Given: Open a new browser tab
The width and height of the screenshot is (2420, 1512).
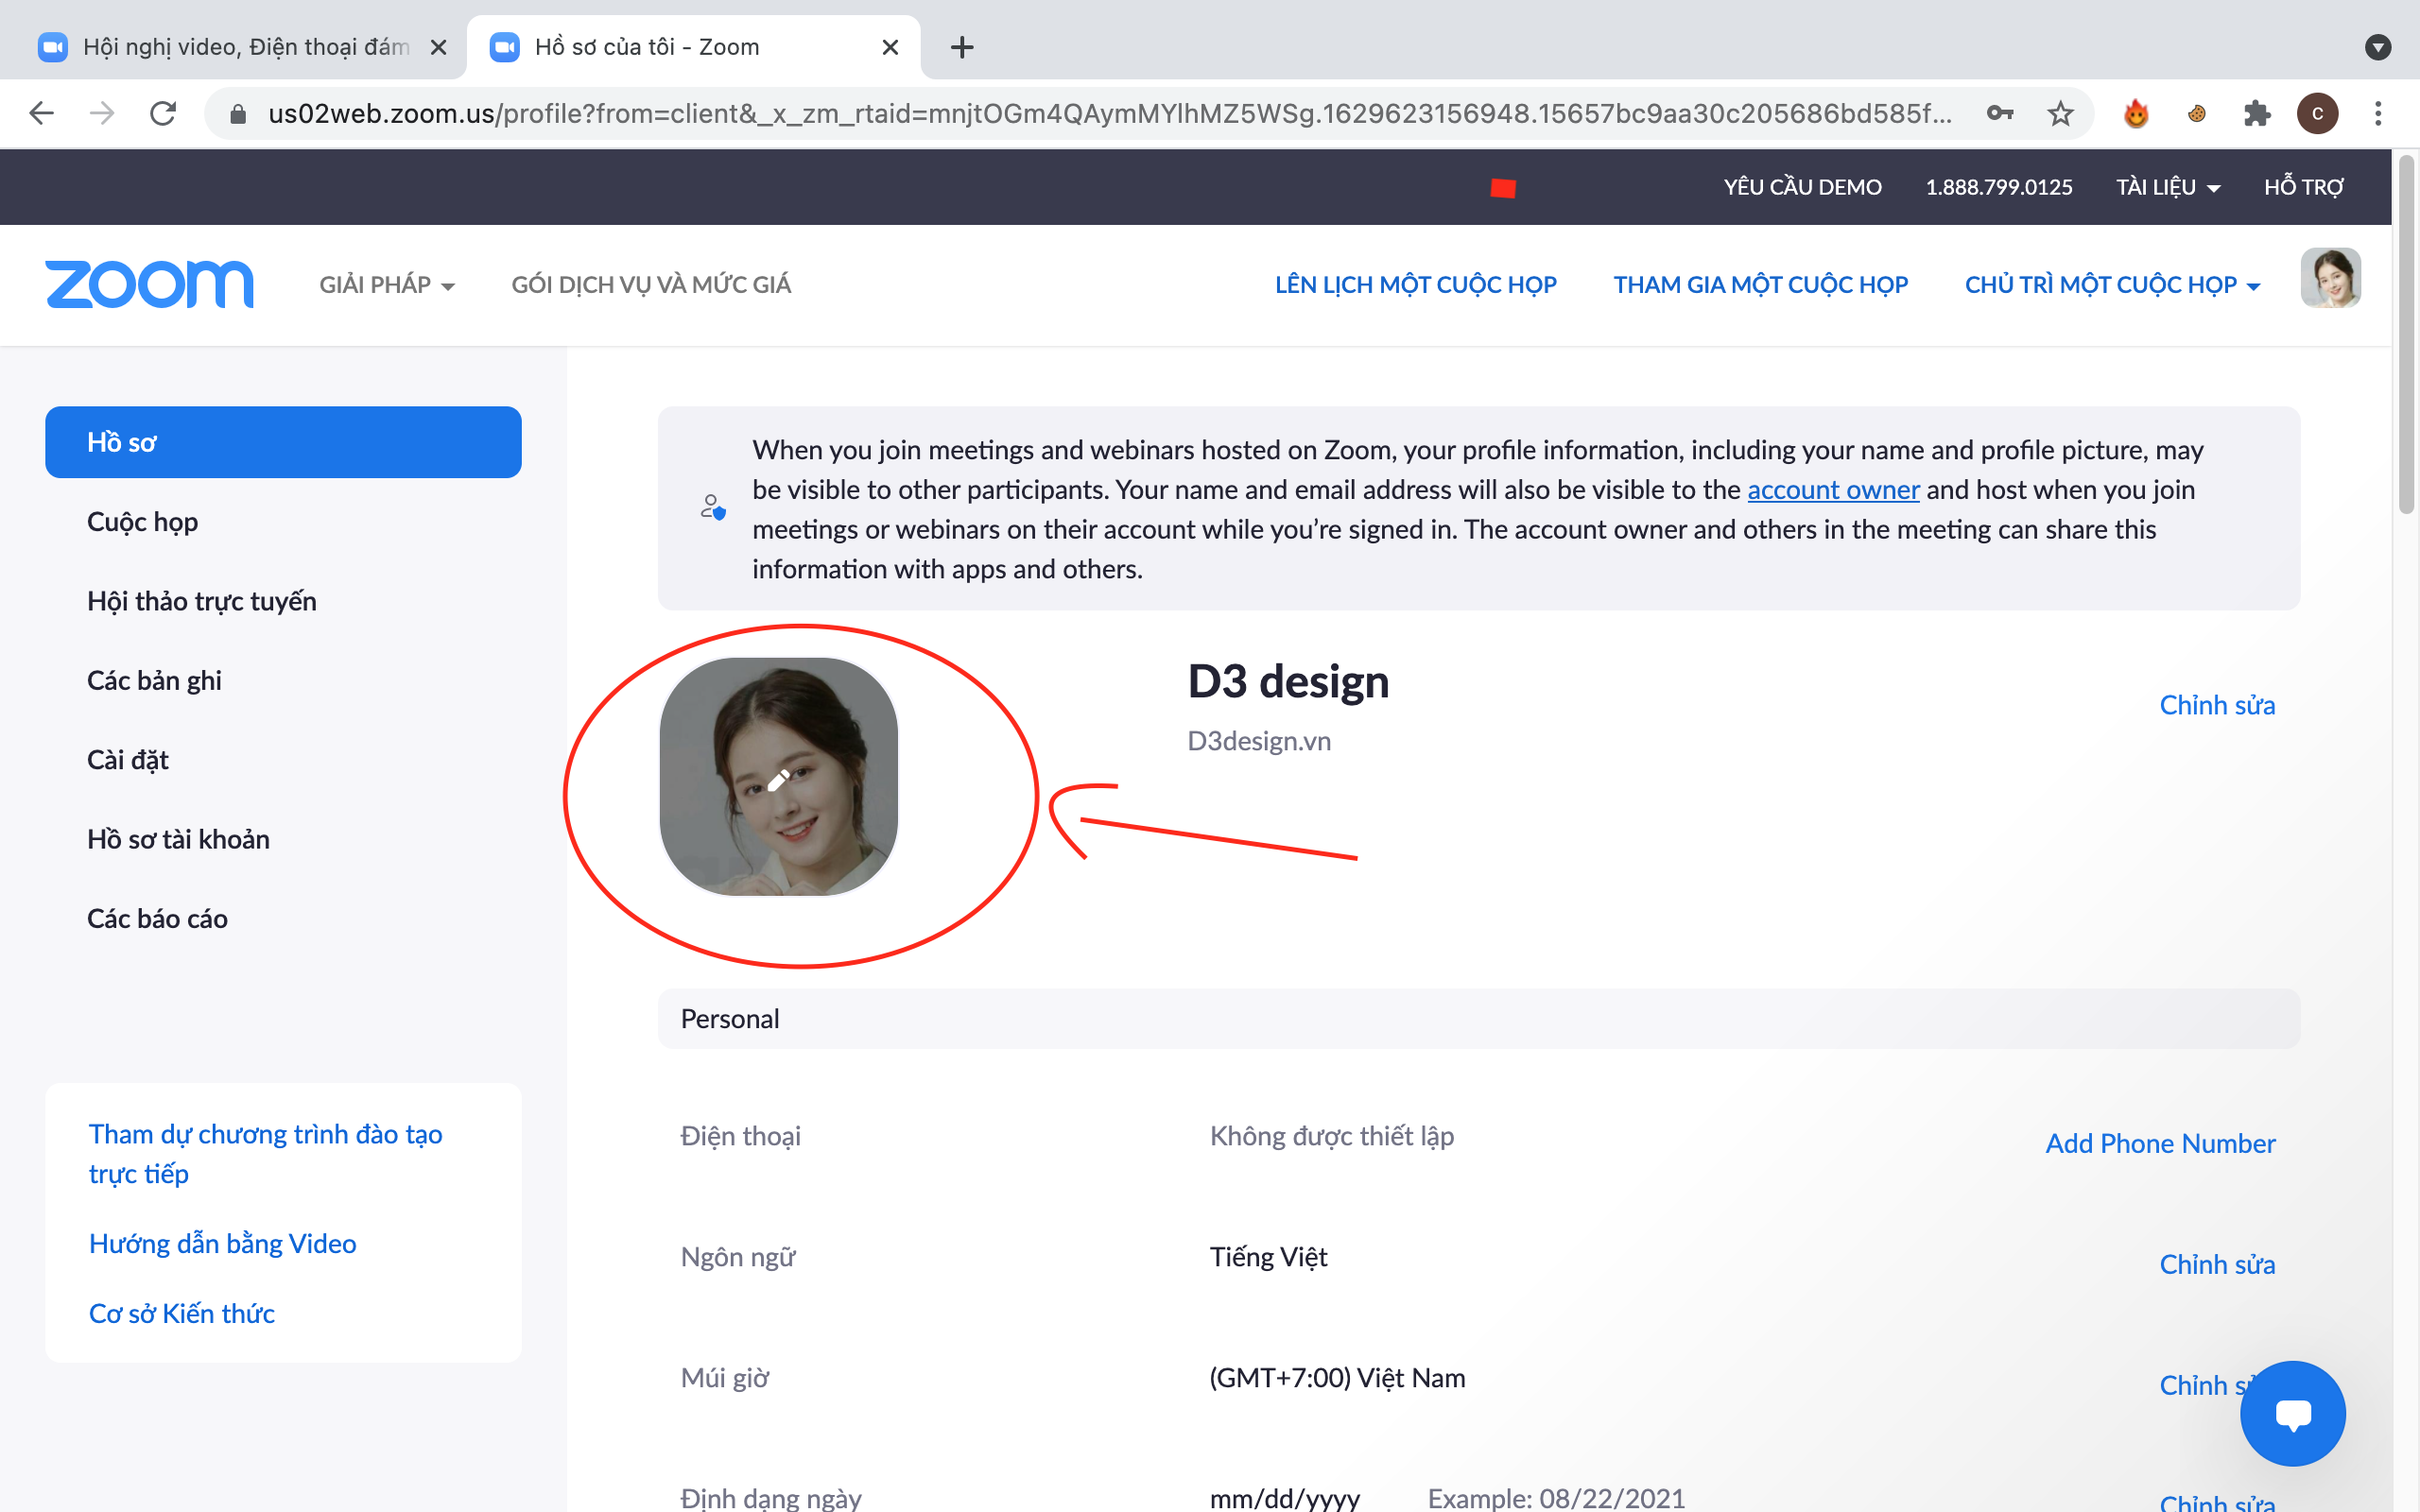Looking at the screenshot, I should 962,47.
